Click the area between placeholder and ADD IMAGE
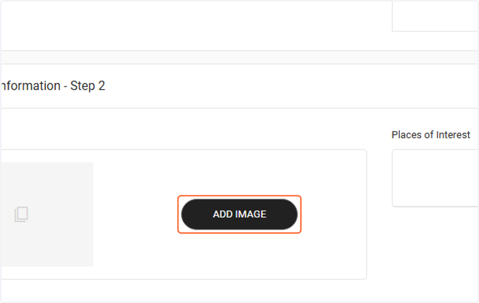 click(136, 214)
